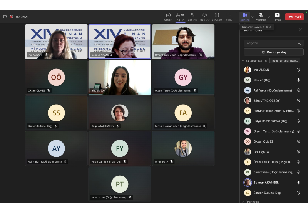Click the PT avatar in pınar tabak tile

[120, 184]
